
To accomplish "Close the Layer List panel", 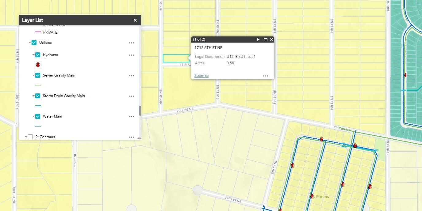I will click(135, 20).
